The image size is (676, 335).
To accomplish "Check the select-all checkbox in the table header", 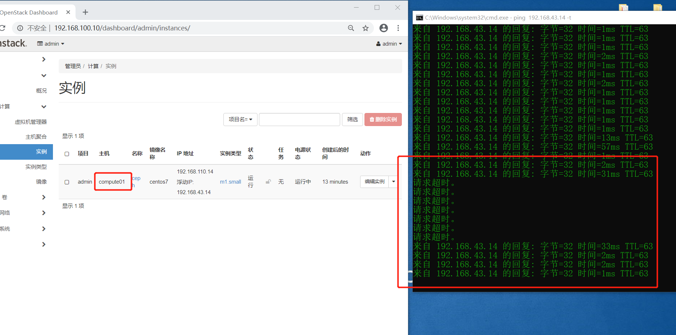I will (67, 154).
